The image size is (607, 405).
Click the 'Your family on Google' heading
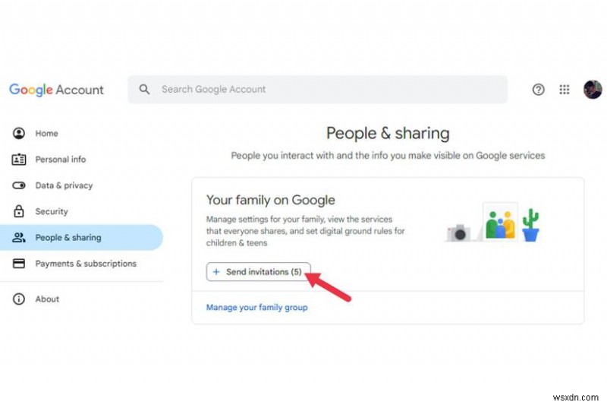[x=271, y=200]
